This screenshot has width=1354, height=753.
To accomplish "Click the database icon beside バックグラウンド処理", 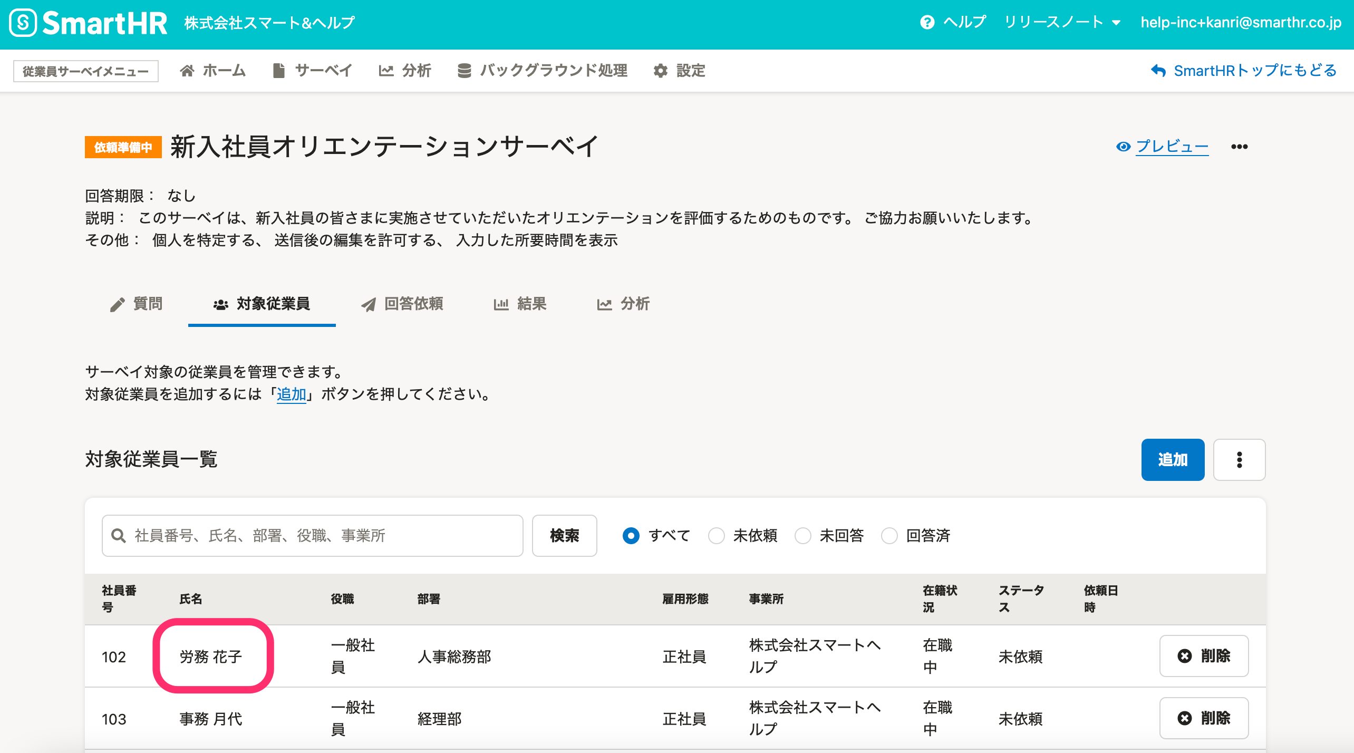I will click(x=464, y=71).
